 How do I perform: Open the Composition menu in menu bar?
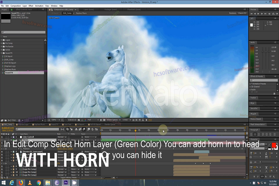click(15, 6)
